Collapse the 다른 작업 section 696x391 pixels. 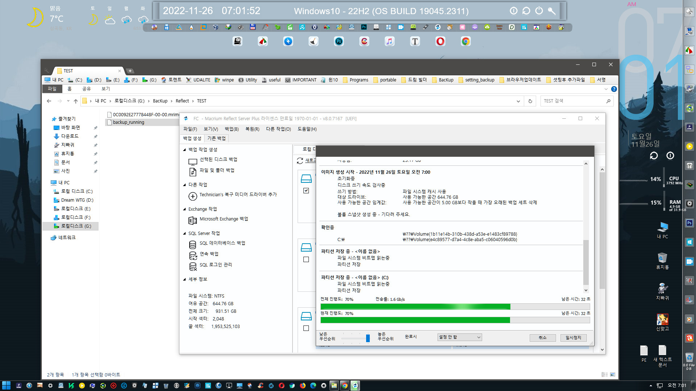point(185,185)
